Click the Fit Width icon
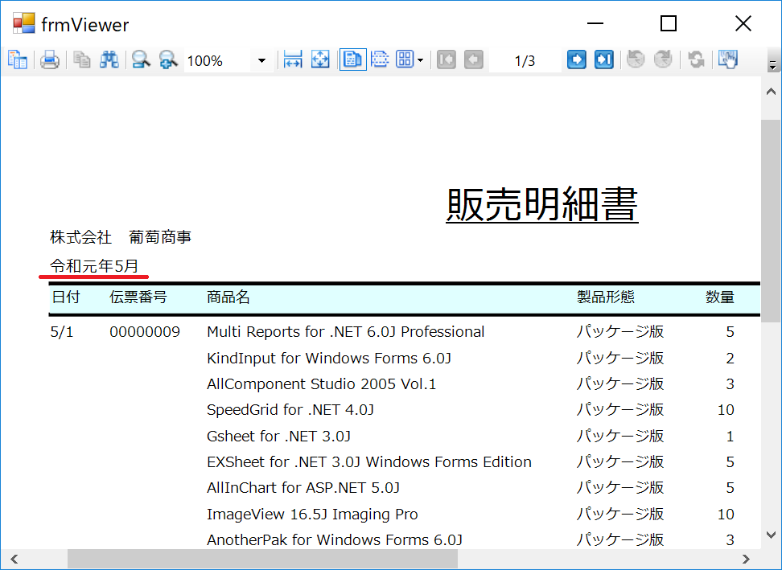 click(293, 60)
